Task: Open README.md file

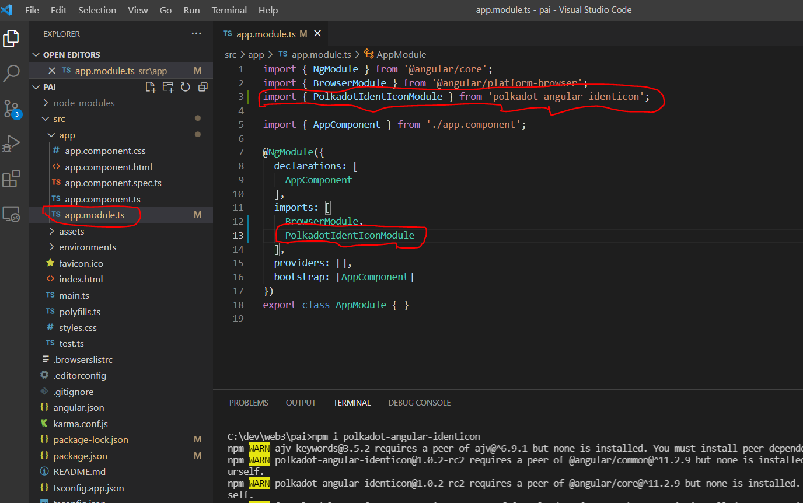Action: click(79, 471)
